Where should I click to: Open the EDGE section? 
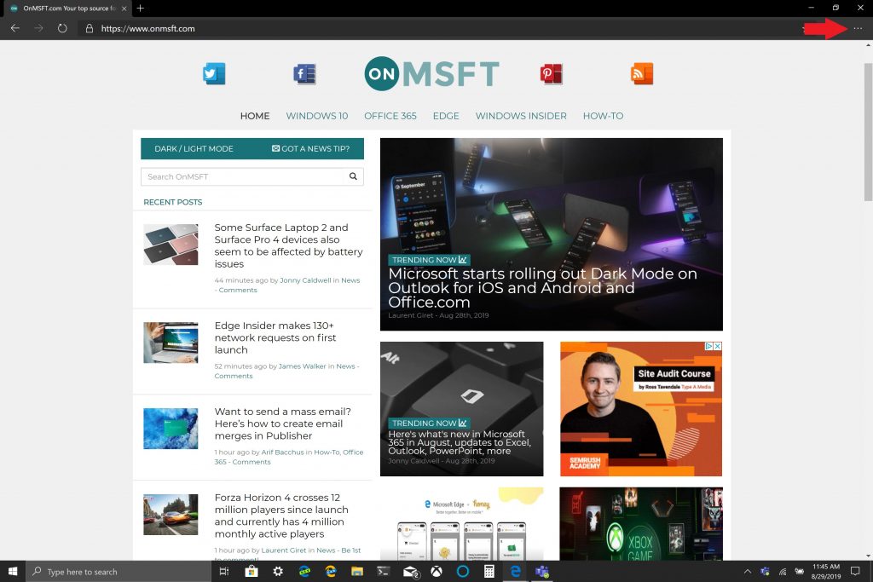point(446,116)
